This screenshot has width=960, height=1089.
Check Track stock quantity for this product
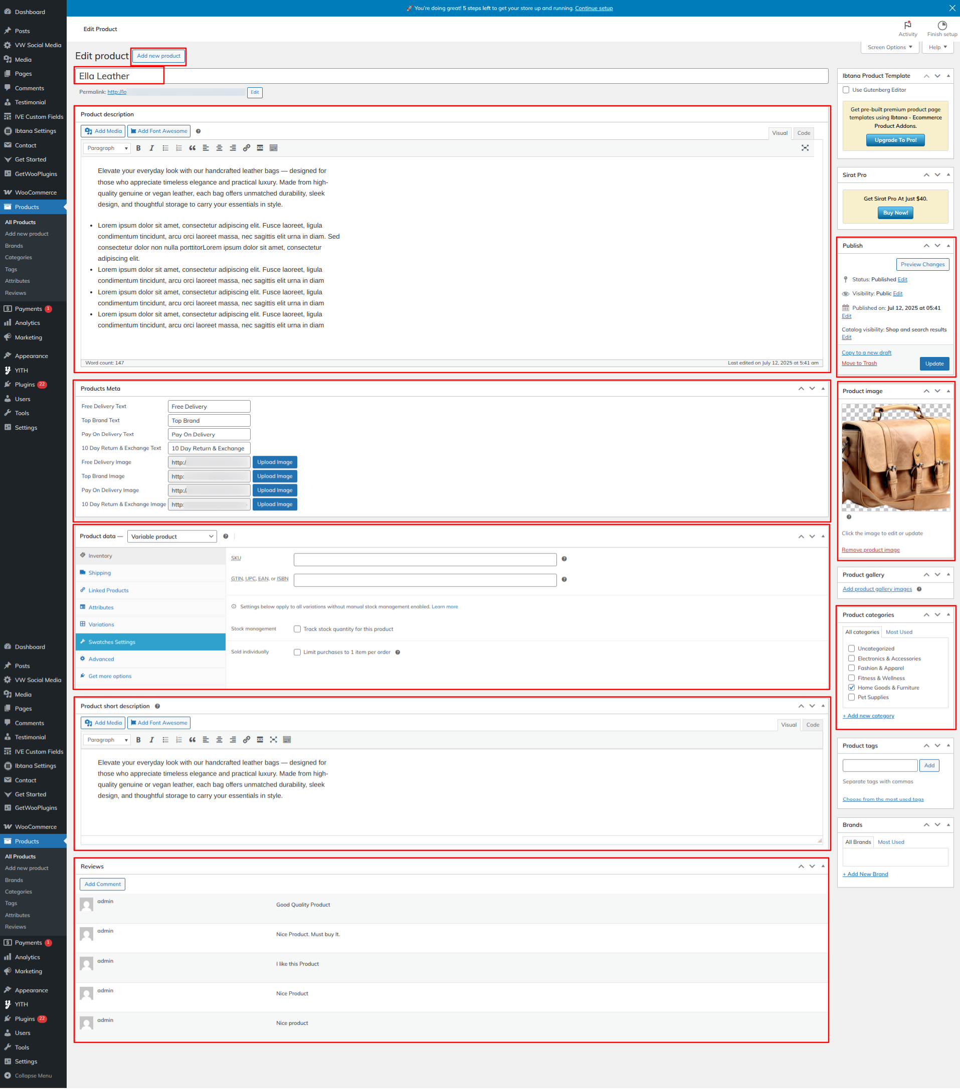click(297, 629)
